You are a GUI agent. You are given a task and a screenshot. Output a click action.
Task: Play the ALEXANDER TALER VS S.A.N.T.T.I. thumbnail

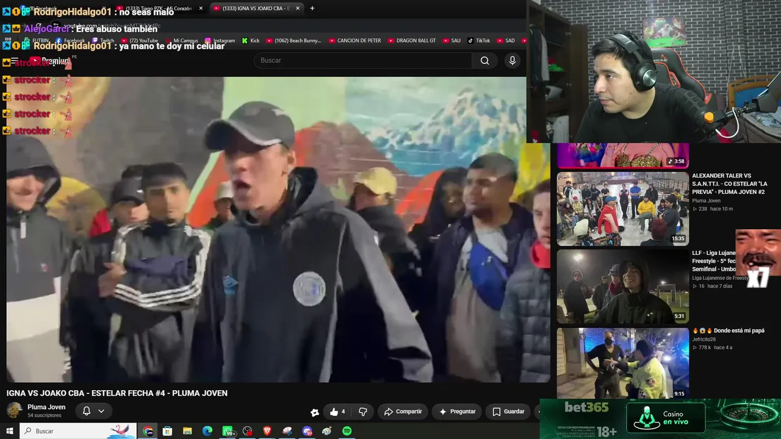click(x=623, y=209)
